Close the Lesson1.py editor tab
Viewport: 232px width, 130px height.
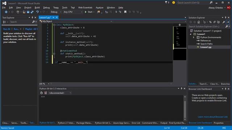pyautogui.click(x=57, y=17)
